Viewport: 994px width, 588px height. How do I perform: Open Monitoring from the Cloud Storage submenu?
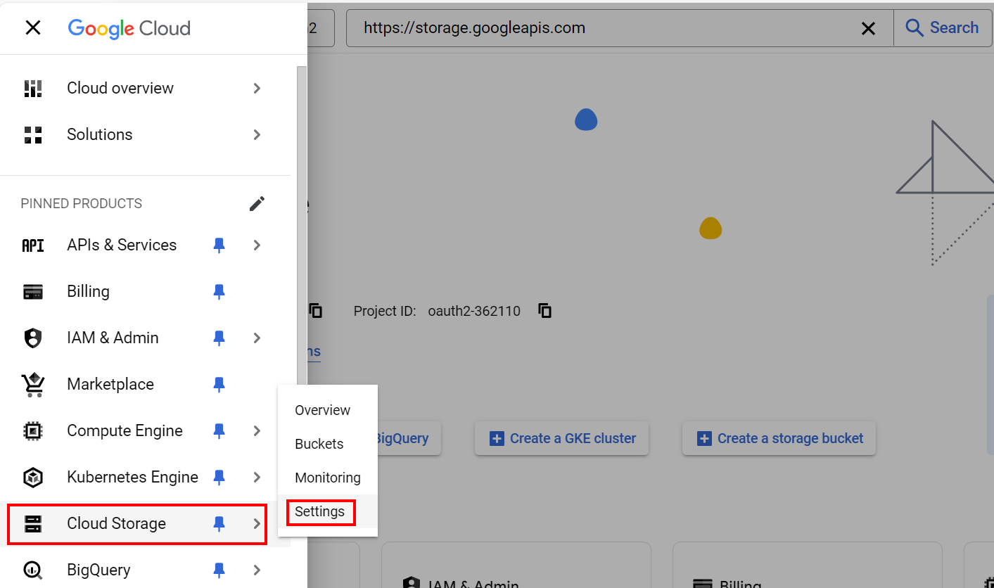click(328, 478)
